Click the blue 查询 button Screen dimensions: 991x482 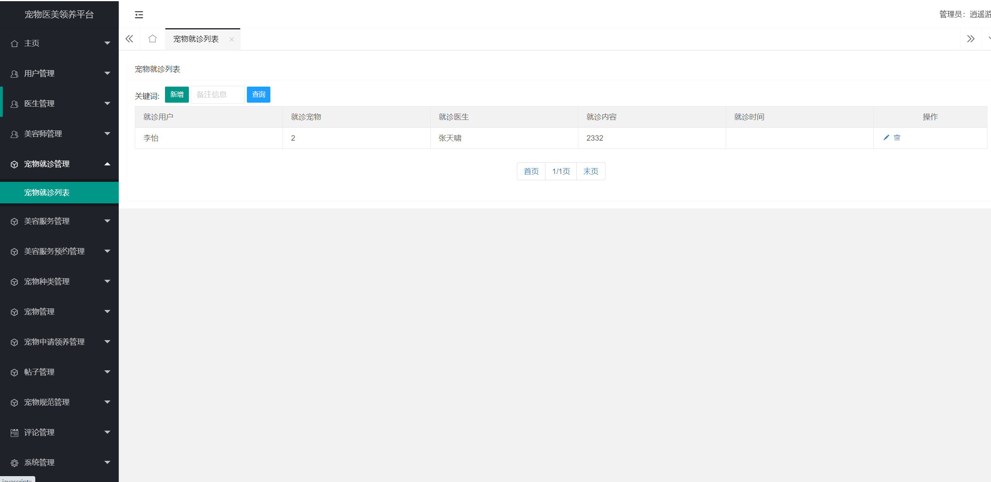click(x=258, y=94)
